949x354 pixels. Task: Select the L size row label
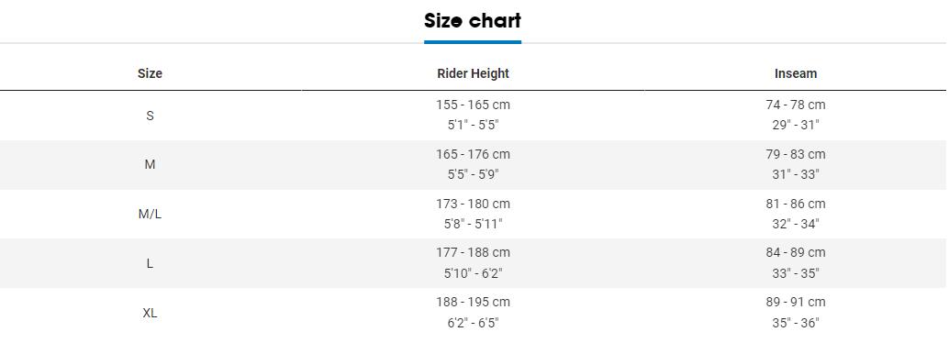coord(151,264)
